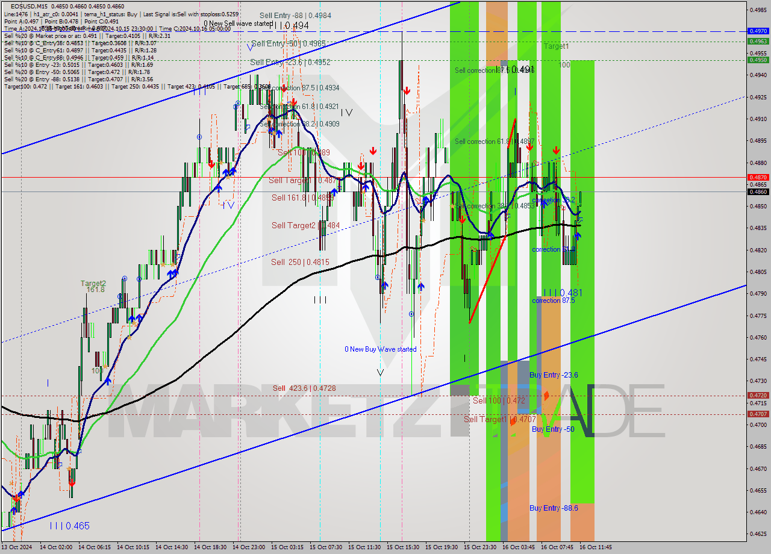Screen dimensions: 771x554
Task: Click the 0.4760 price axis value
Action: point(758,337)
